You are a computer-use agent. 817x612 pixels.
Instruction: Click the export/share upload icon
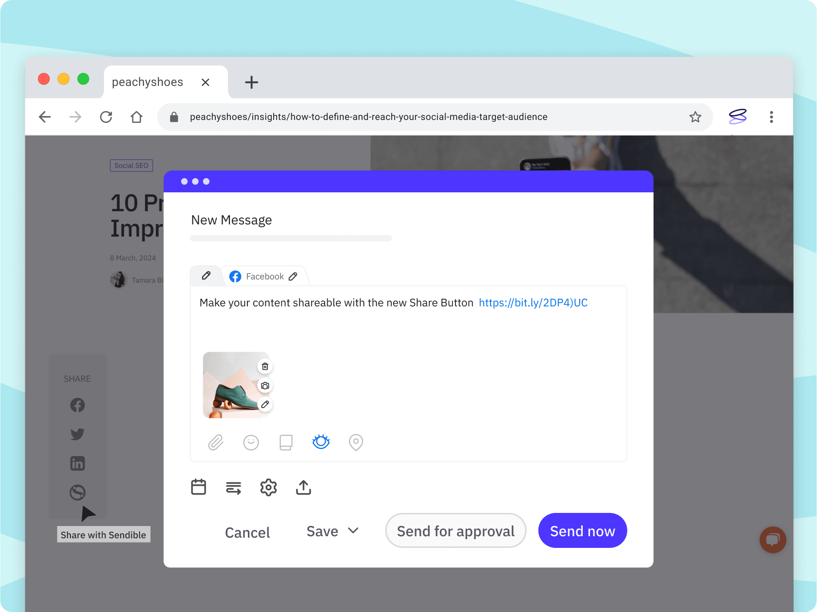304,487
